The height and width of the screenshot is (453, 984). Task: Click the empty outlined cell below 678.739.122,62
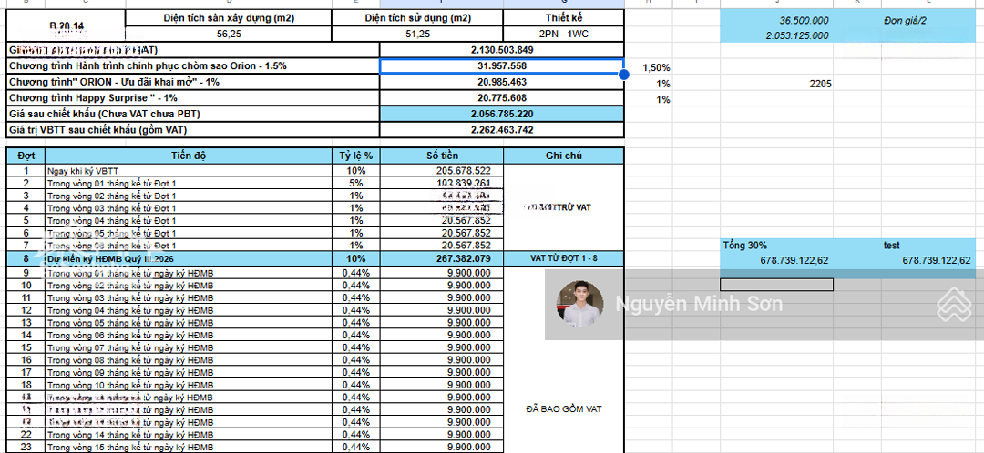click(776, 285)
